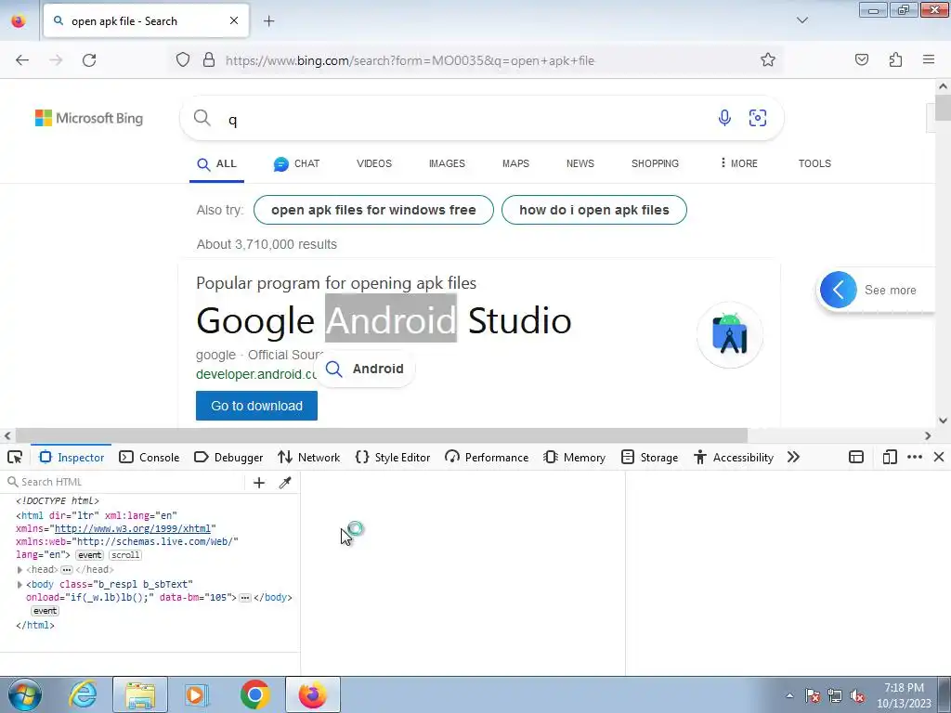Click the Bing microphone voice search icon
Image resolution: width=951 pixels, height=713 pixels.
tap(724, 118)
